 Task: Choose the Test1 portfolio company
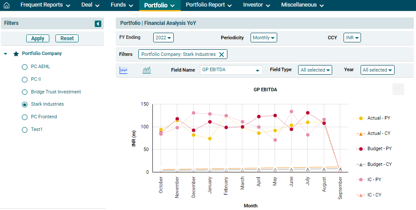click(x=25, y=130)
